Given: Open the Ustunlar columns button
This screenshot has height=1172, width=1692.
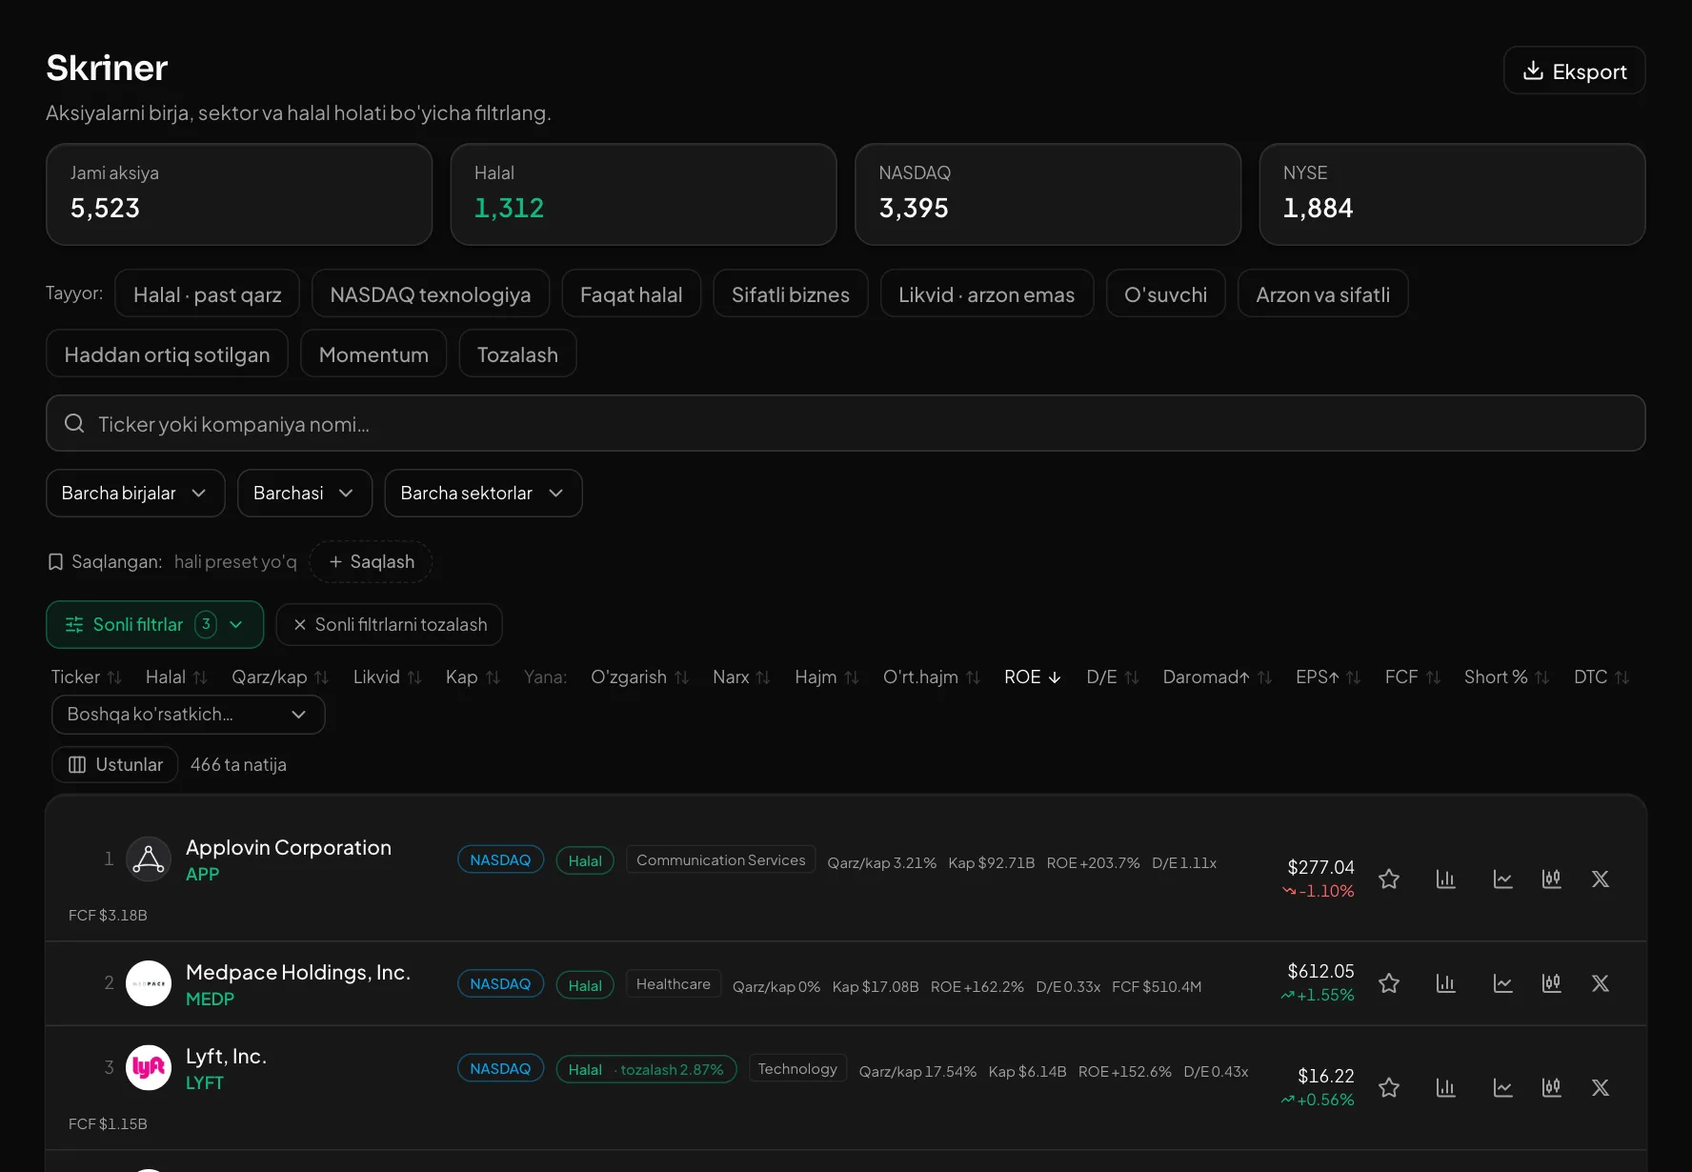Looking at the screenshot, I should click(115, 764).
